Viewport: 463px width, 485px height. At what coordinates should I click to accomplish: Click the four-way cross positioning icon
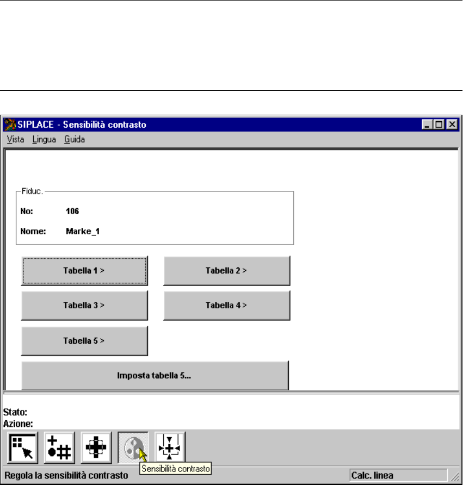96,447
